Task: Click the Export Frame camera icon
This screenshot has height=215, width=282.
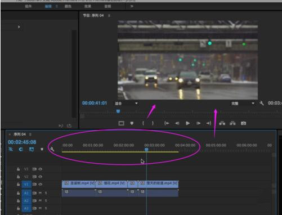Action: pyautogui.click(x=243, y=123)
